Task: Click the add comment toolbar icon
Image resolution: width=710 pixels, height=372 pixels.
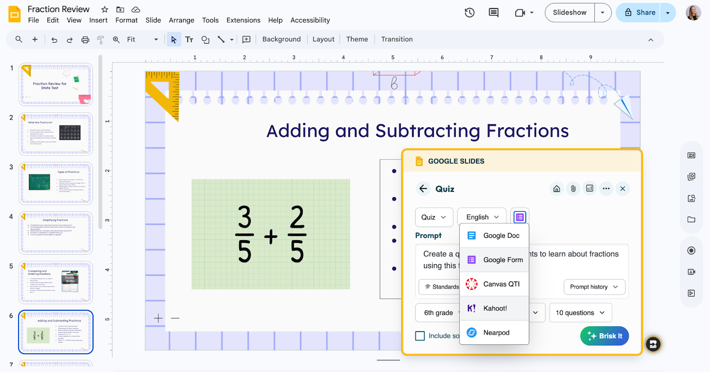Action: pyautogui.click(x=246, y=40)
